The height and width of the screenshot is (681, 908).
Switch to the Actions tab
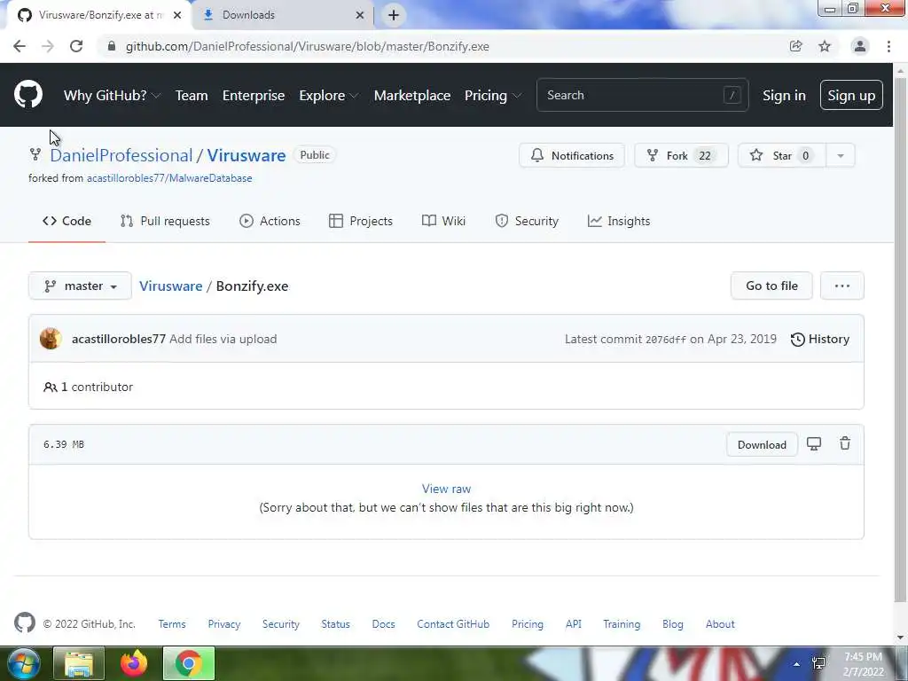(x=270, y=221)
